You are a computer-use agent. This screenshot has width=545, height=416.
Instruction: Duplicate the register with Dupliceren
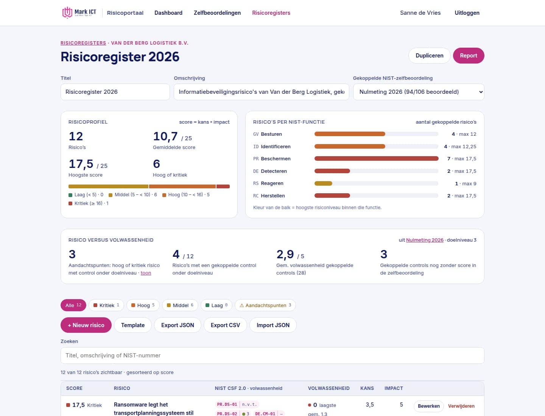point(429,56)
